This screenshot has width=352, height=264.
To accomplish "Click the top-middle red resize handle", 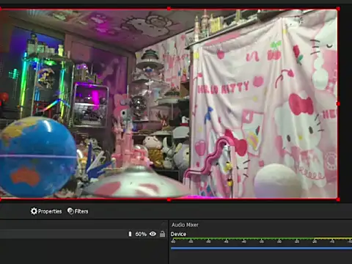I will 169,9.
